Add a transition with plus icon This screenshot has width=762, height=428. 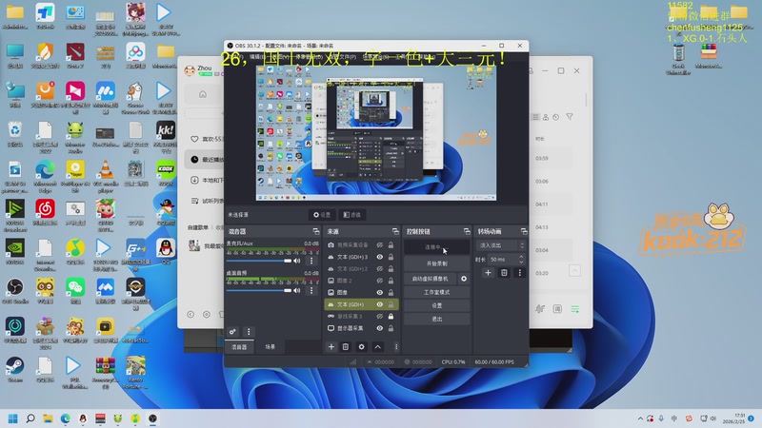[488, 273]
